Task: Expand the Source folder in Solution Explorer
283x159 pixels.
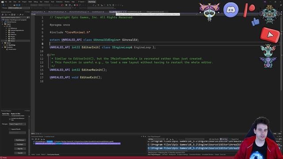Action: click(6, 41)
